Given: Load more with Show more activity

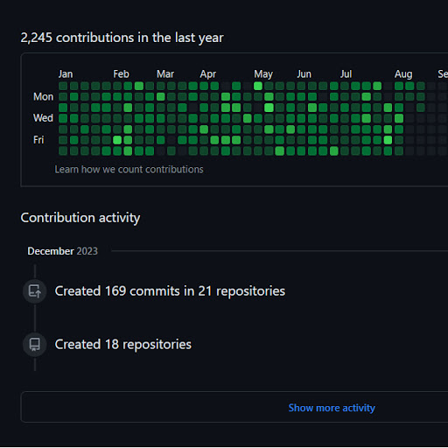Looking at the screenshot, I should click(x=332, y=408).
